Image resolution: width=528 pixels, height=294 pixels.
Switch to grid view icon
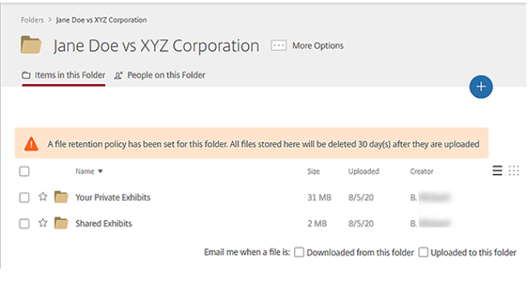(513, 171)
